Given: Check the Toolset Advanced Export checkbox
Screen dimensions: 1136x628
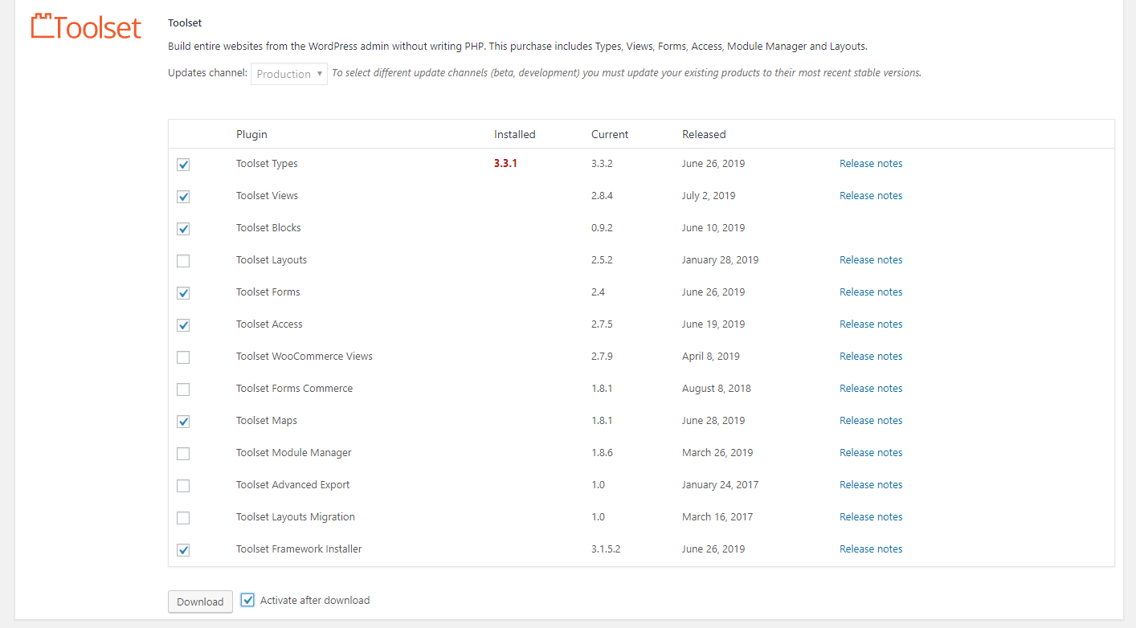Looking at the screenshot, I should click(x=183, y=486).
